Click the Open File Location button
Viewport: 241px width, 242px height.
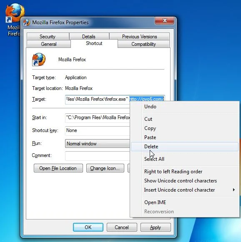pyautogui.click(x=58, y=168)
